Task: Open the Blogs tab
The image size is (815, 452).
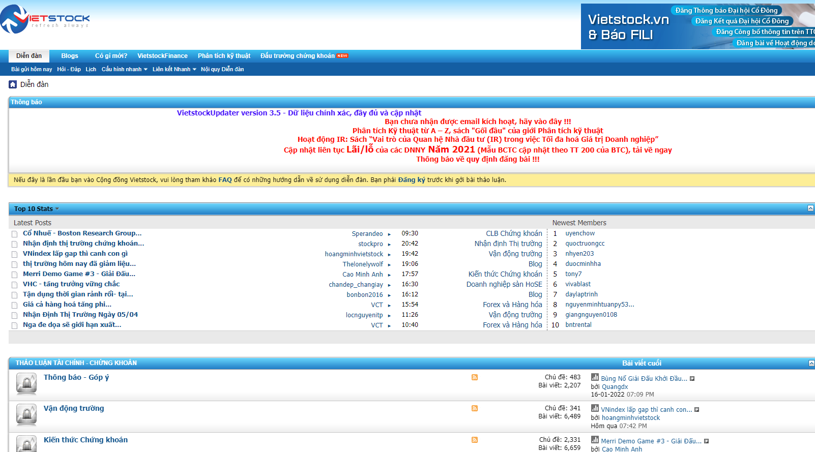Action: click(70, 56)
